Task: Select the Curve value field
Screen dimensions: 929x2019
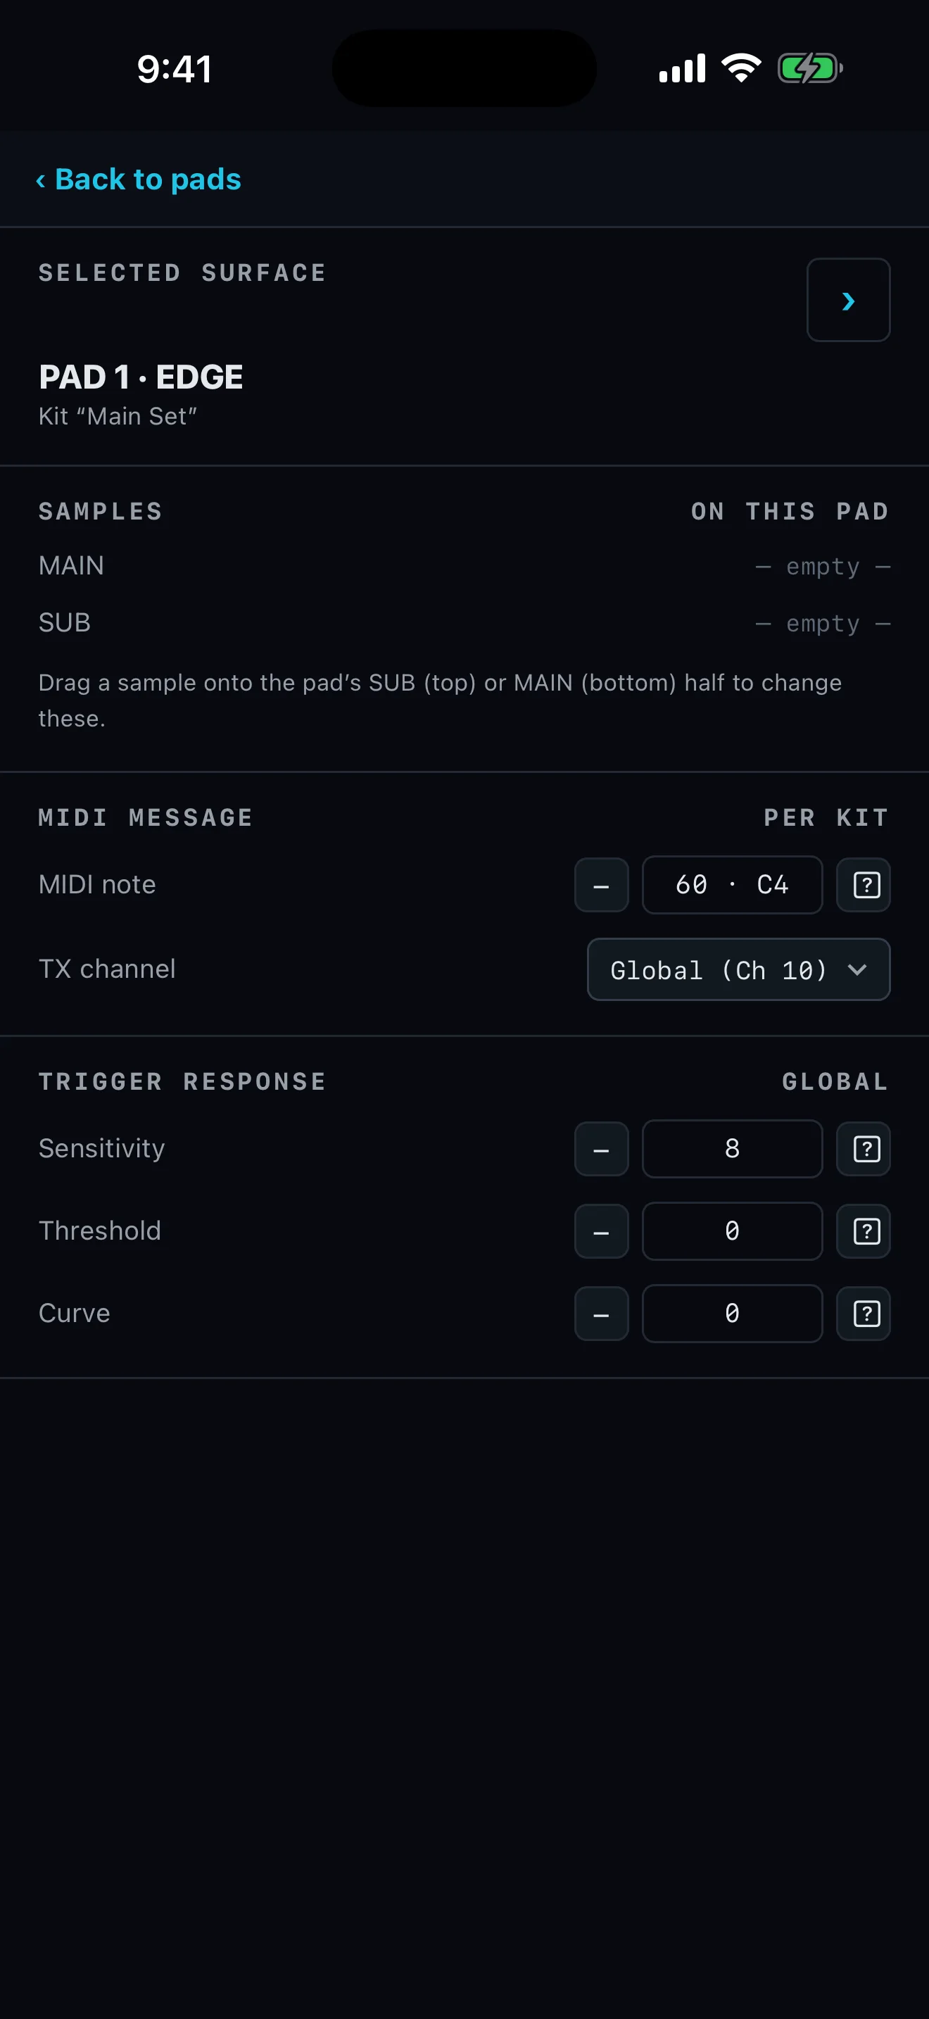Action: pos(733,1314)
